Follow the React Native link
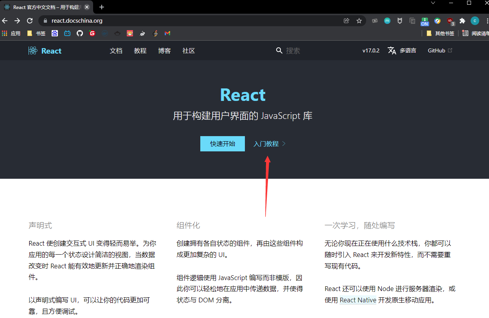489x318 pixels. click(358, 300)
